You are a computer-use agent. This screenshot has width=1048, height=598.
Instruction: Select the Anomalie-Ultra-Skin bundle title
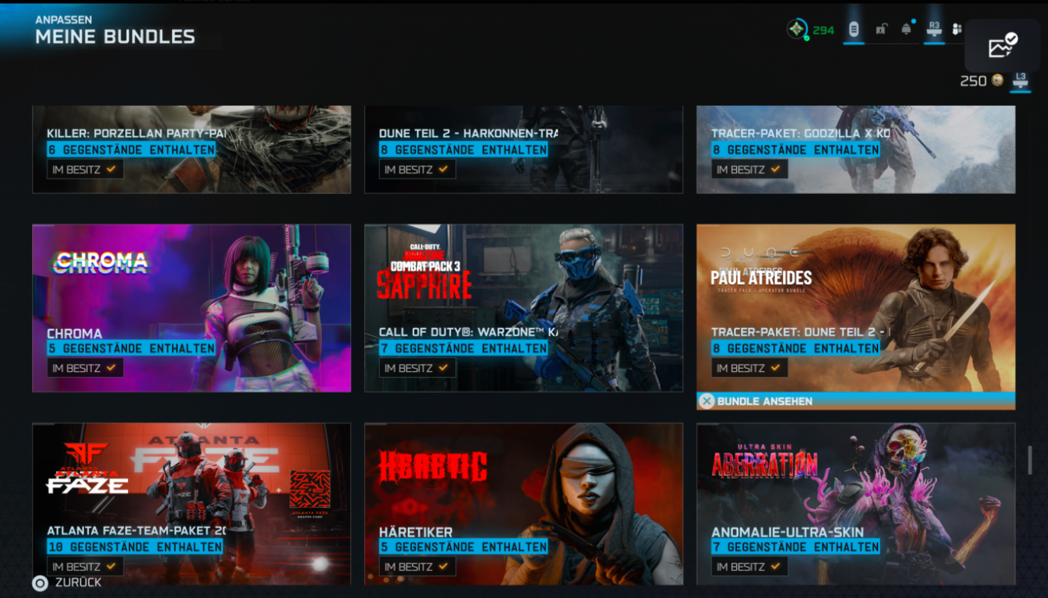787,532
